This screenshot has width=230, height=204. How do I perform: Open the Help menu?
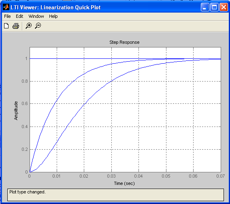[53, 16]
